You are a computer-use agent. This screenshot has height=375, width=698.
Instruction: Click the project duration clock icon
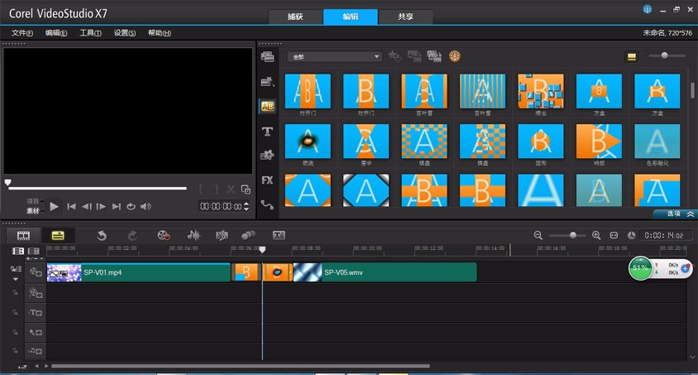click(x=631, y=235)
